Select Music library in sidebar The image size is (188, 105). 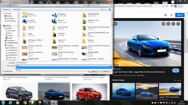(10, 33)
